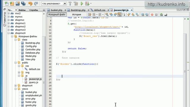Click the Open Project toolbar icon
The width and height of the screenshot is (190, 107).
click(18, 4)
